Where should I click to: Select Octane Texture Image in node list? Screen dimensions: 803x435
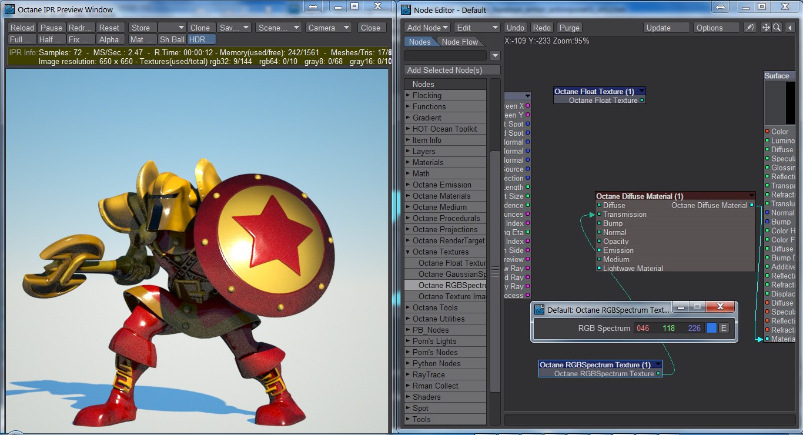[x=446, y=296]
